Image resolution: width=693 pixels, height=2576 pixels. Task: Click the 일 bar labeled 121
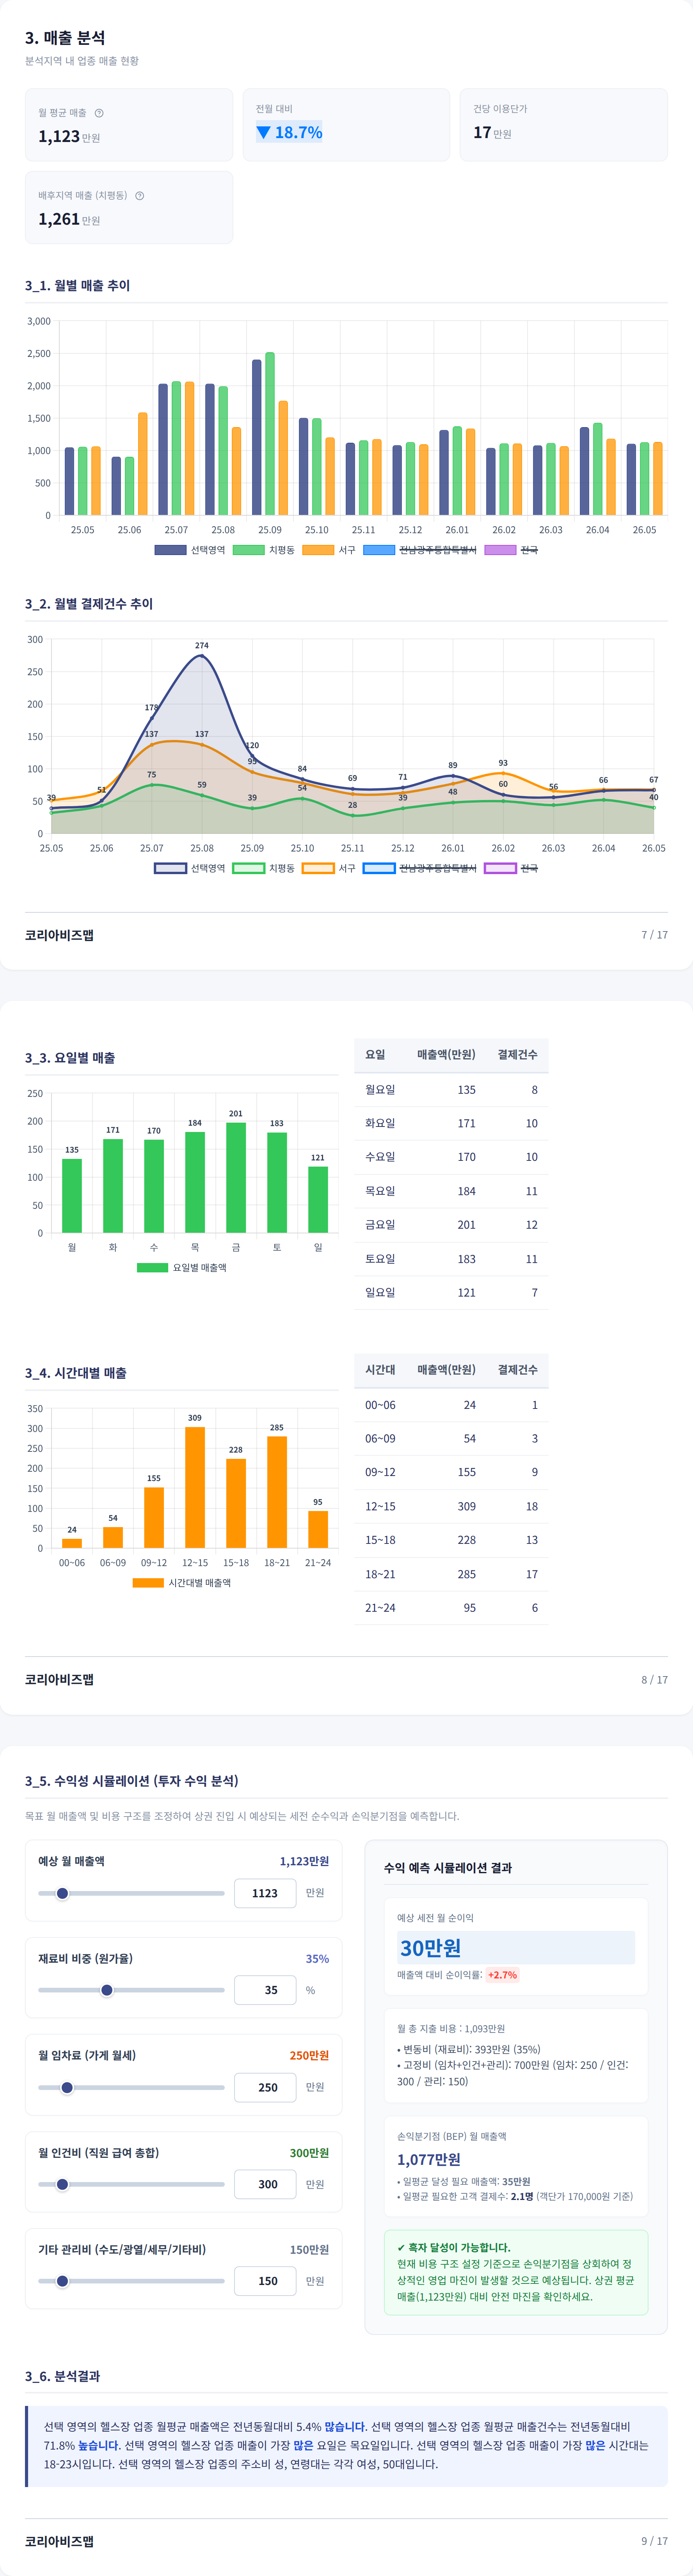pyautogui.click(x=318, y=1200)
